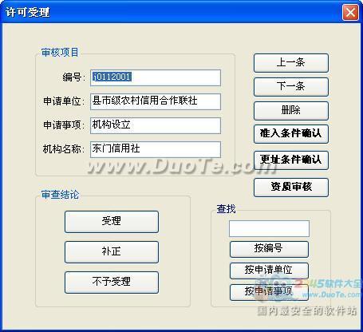
Task: Focus the 申请事项 field showing 机构设立
Action: (156, 125)
